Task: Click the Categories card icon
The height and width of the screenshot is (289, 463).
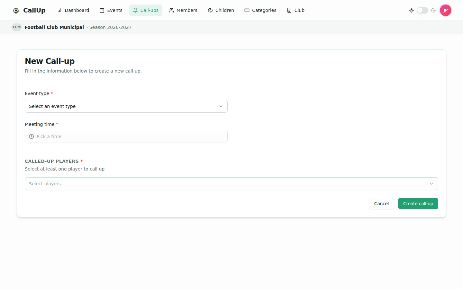Action: 247,10
